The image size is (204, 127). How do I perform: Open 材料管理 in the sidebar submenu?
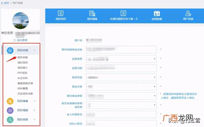tap(23, 89)
